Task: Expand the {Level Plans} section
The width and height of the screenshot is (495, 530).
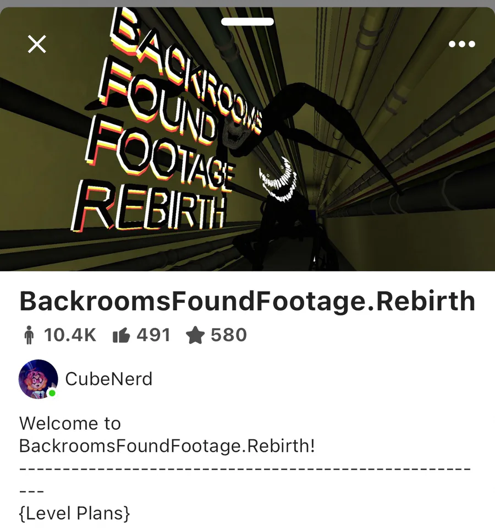Action: [74, 513]
